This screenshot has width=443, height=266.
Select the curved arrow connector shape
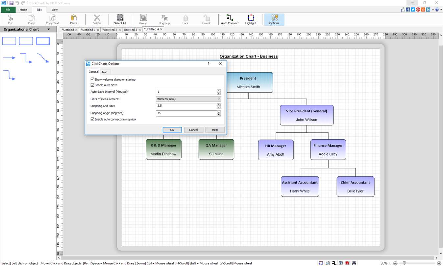pos(43,58)
